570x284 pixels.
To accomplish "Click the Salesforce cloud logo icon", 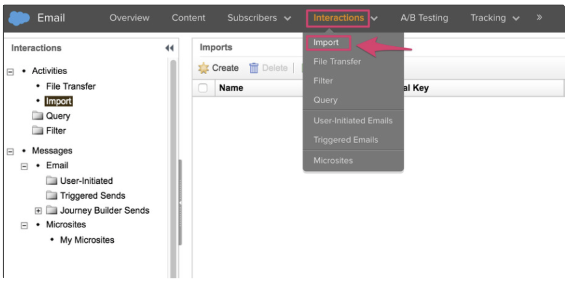I will tap(19, 18).
